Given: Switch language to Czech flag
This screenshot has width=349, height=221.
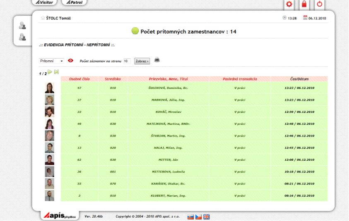Looking at the screenshot, I should pyautogui.click(x=198, y=216).
